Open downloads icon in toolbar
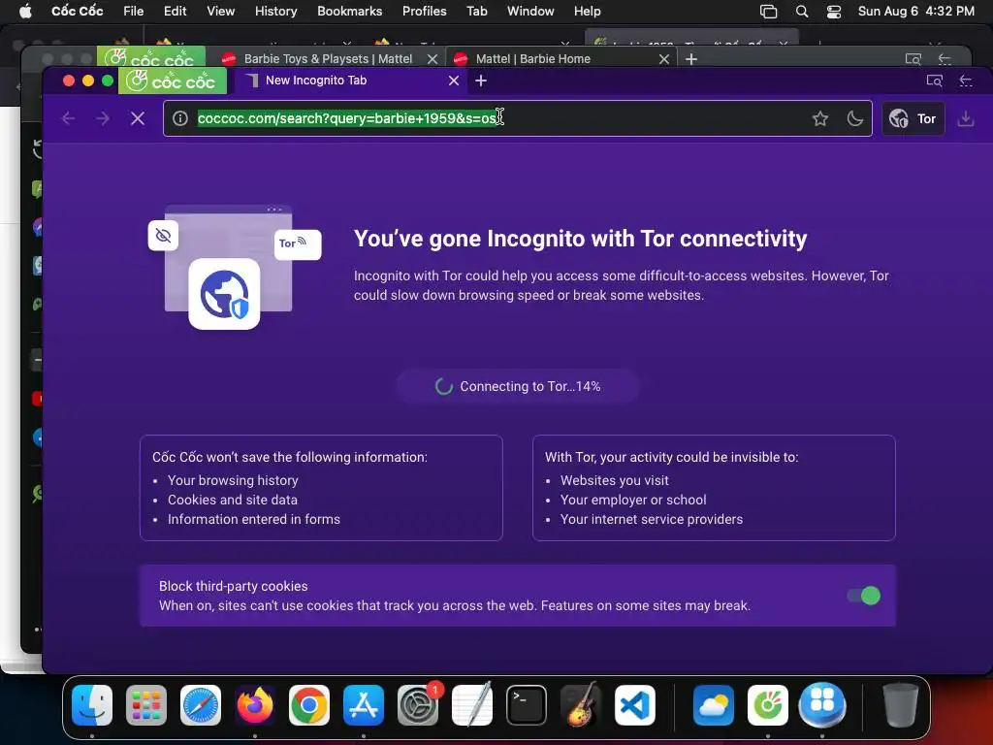The image size is (993, 745). (x=965, y=118)
